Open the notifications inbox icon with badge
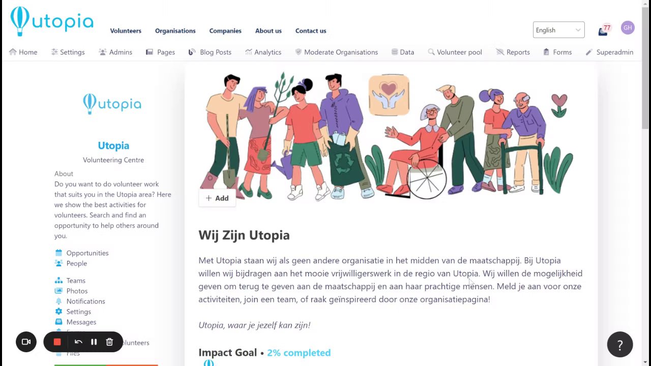651x366 pixels. (x=604, y=30)
